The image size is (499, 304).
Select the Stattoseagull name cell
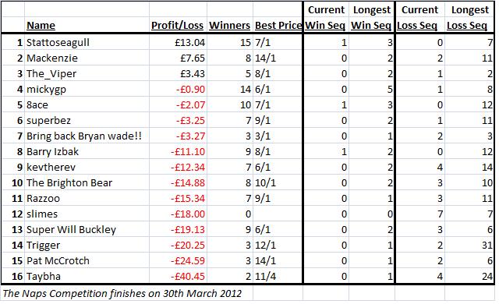[87, 42]
